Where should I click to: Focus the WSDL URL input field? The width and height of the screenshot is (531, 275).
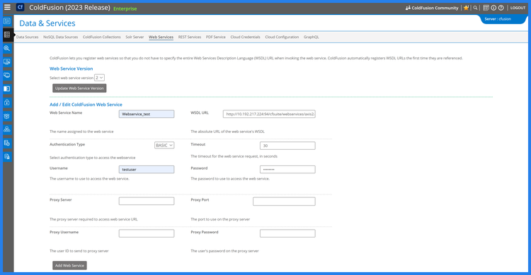(269, 114)
